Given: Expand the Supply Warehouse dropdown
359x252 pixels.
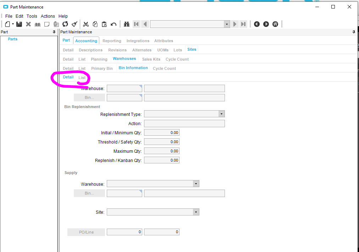Looking at the screenshot, I should pyautogui.click(x=196, y=184).
